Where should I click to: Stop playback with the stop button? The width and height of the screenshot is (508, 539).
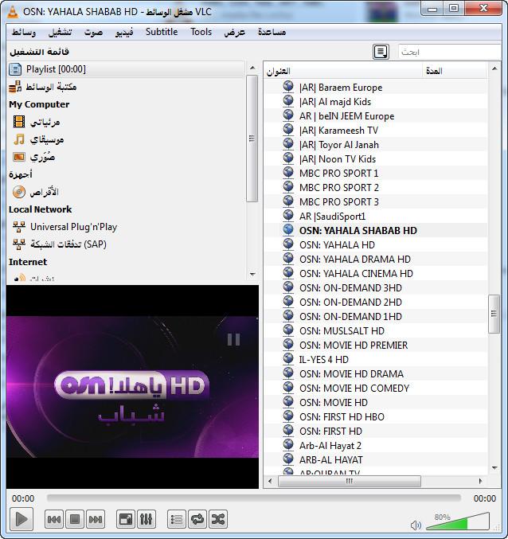point(75,519)
